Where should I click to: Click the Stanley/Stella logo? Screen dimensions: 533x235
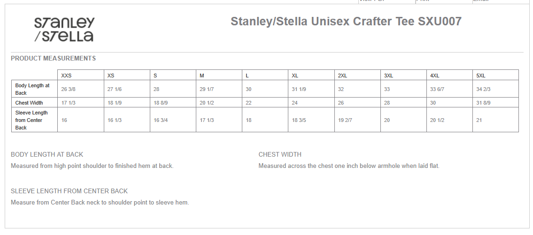(x=64, y=29)
